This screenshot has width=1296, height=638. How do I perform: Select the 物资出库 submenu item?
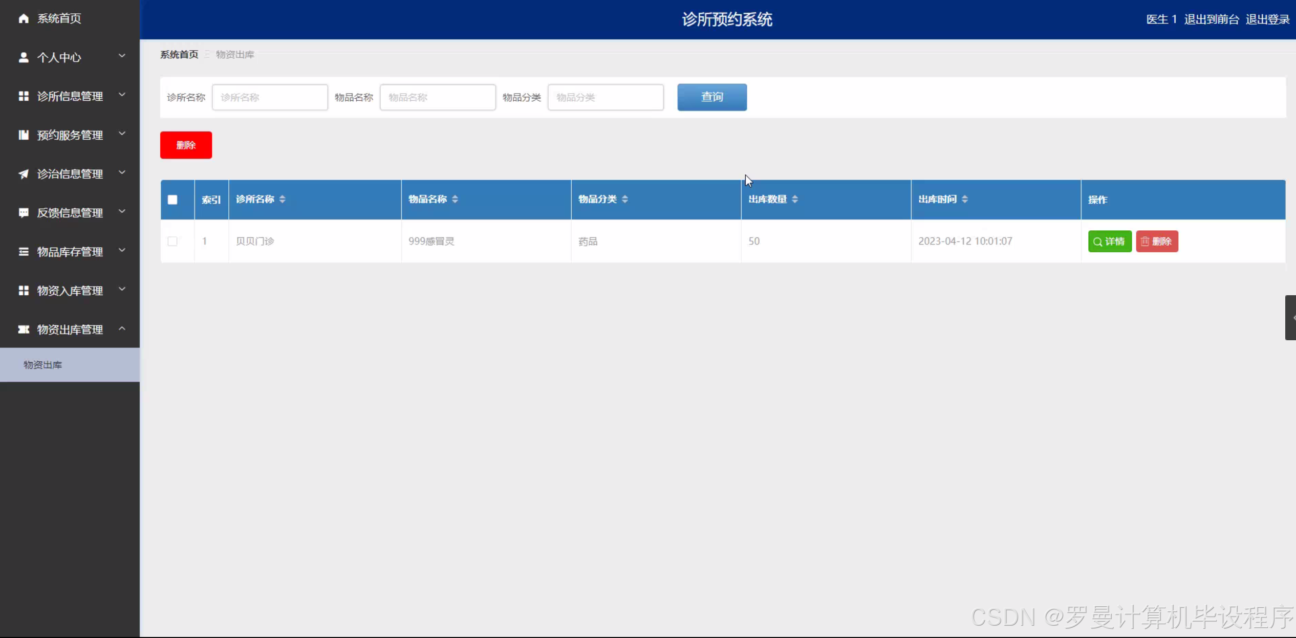(43, 365)
